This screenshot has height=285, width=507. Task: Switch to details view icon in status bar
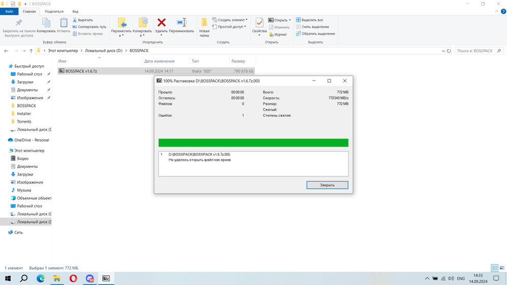coord(494,268)
